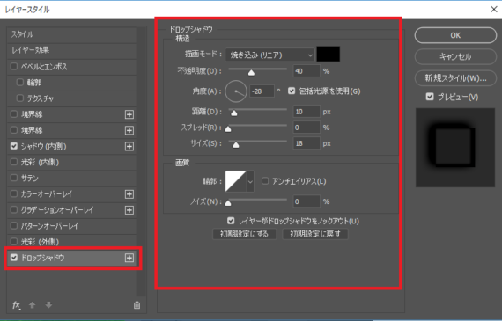This screenshot has width=502, height=321.
Task: Click the スプレッド value field showing 0
Action: coord(306,128)
